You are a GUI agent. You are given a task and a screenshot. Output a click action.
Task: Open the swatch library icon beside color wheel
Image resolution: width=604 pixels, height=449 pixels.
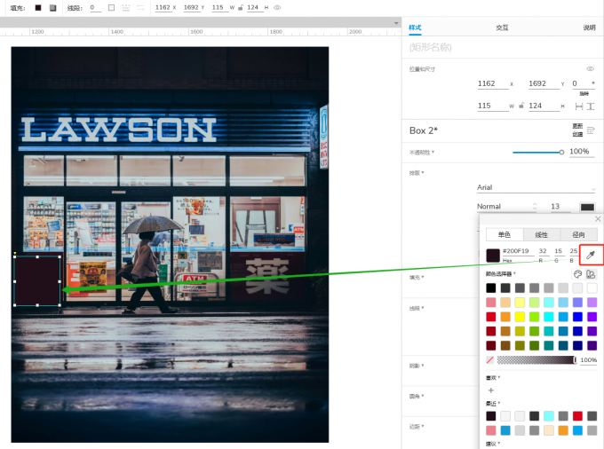(x=591, y=274)
